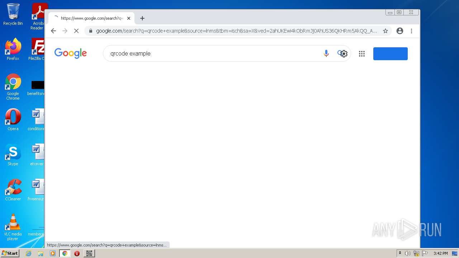The height and width of the screenshot is (258, 459).
Task: Bookmark this page with the star icon
Action: [385, 31]
